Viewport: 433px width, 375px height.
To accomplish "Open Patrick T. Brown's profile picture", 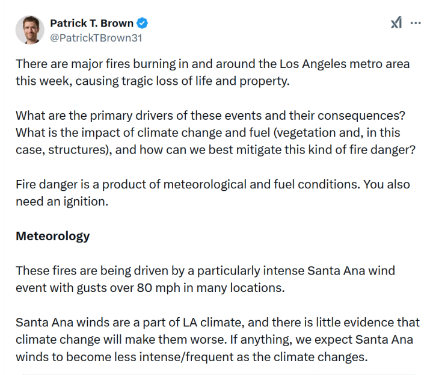I will tap(29, 30).
